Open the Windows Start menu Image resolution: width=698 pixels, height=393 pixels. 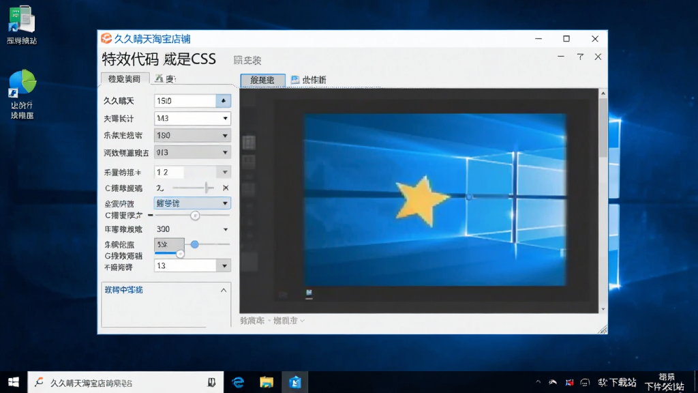click(x=14, y=382)
